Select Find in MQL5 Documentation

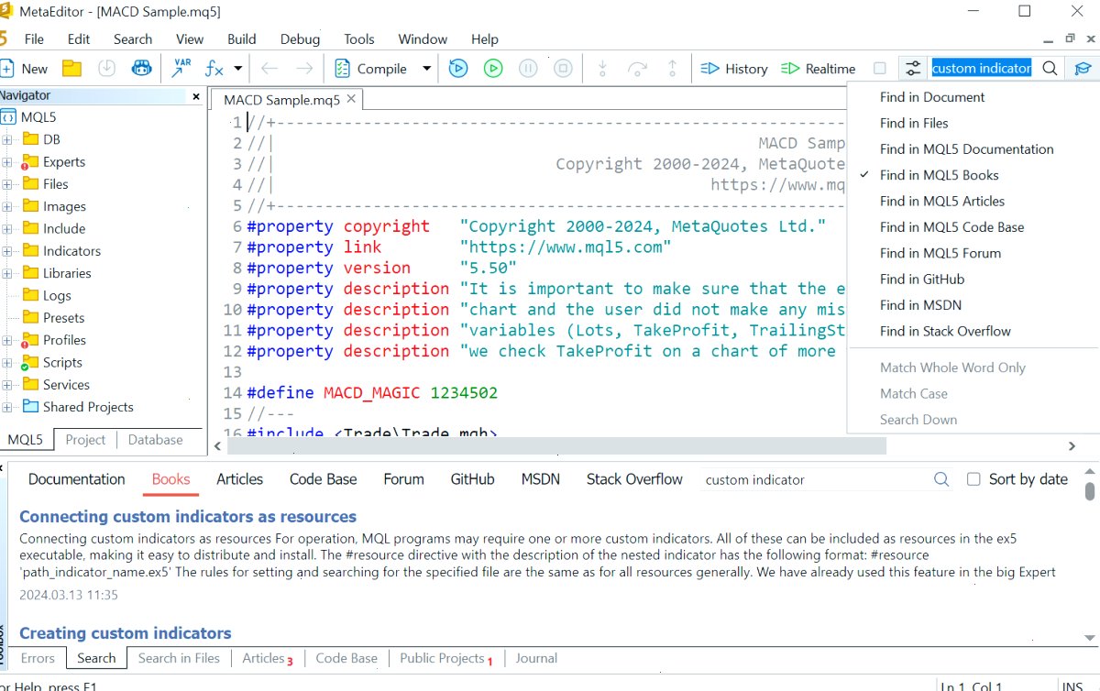coord(966,149)
